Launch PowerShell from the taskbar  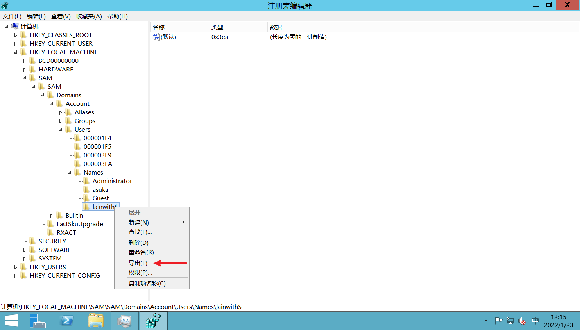(x=67, y=321)
